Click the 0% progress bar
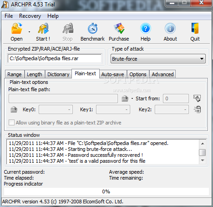 [x=106, y=191]
